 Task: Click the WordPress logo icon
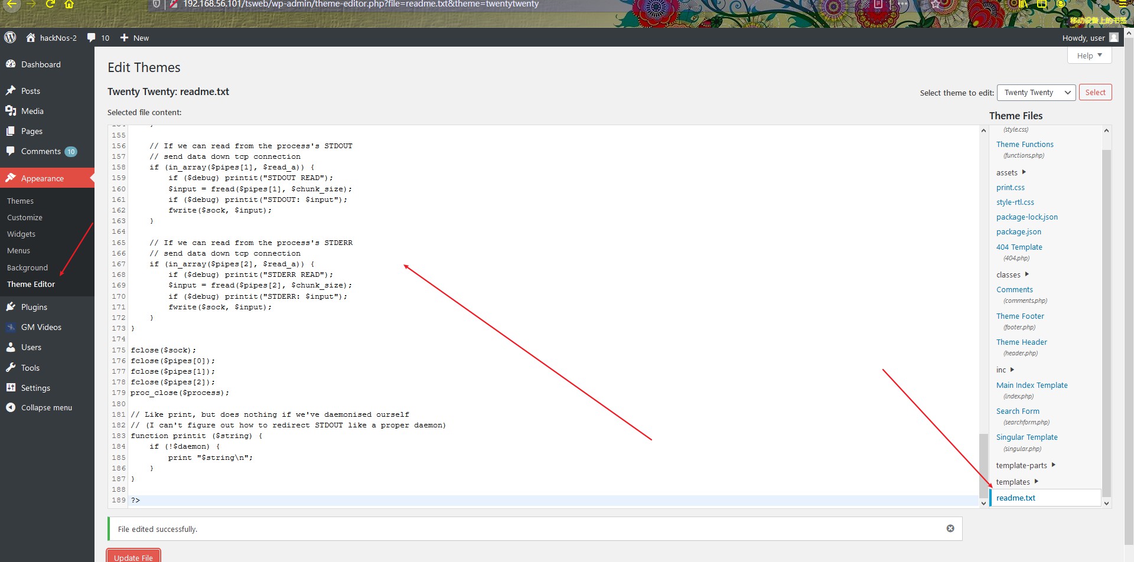coord(10,38)
